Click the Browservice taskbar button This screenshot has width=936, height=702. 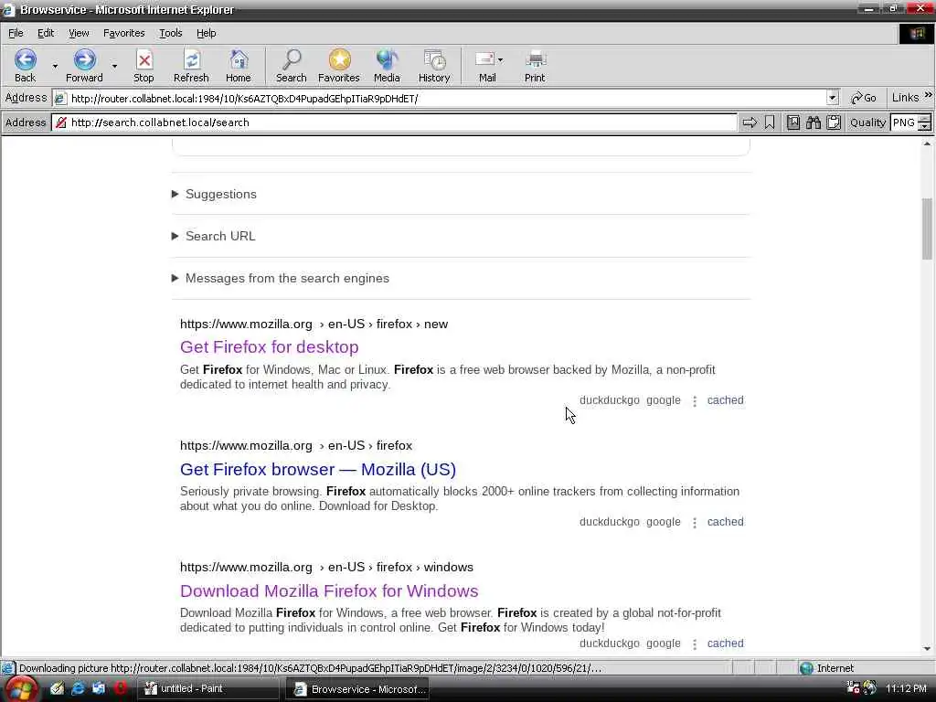click(x=357, y=689)
